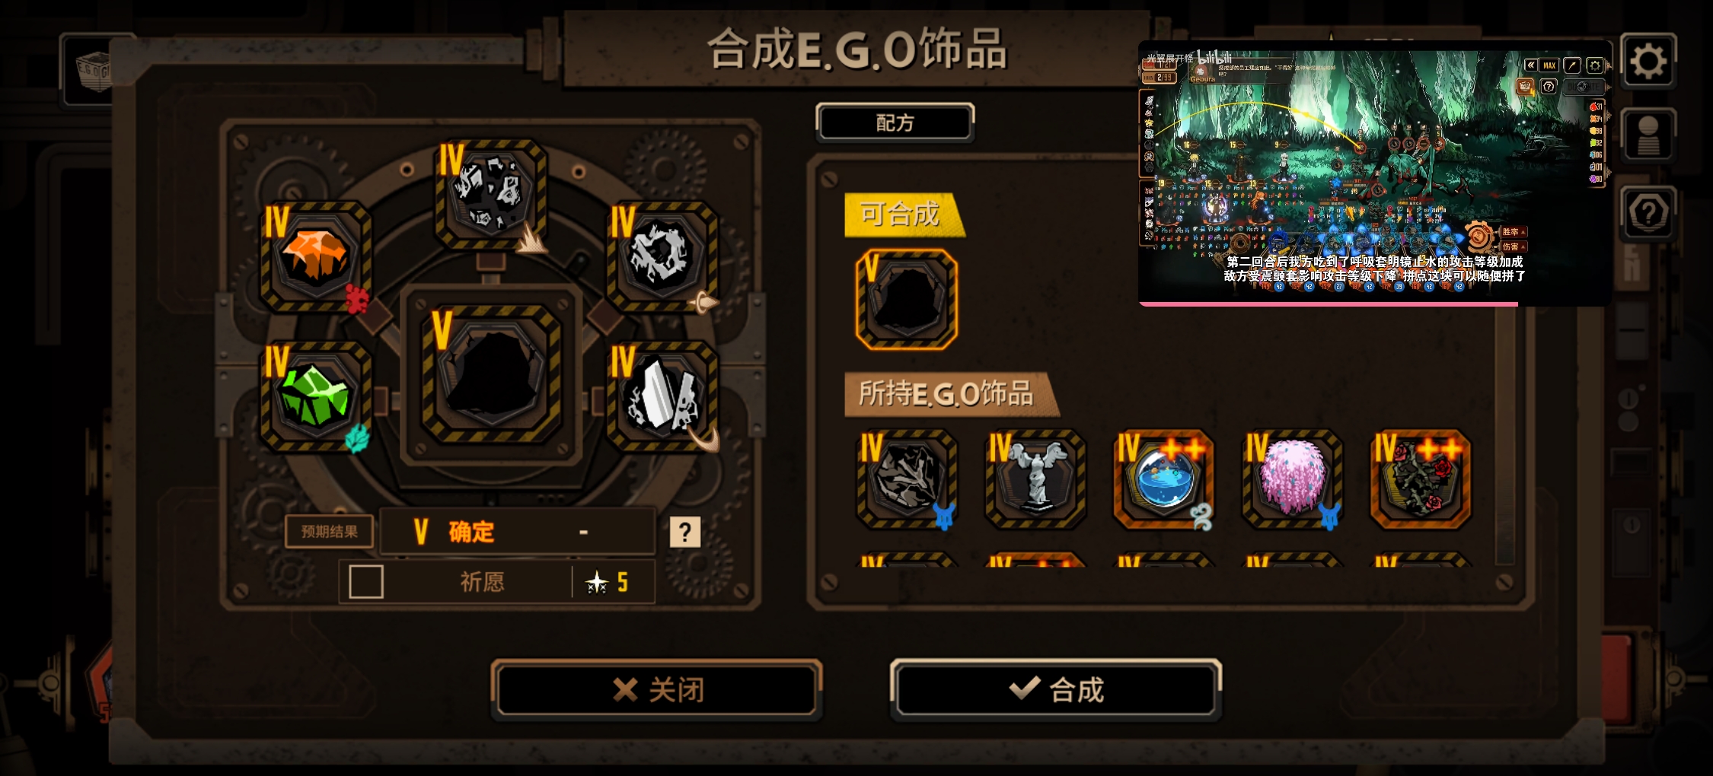The width and height of the screenshot is (1713, 776).
Task: Select the craftable tier V gift under 可合成
Action: (x=907, y=300)
